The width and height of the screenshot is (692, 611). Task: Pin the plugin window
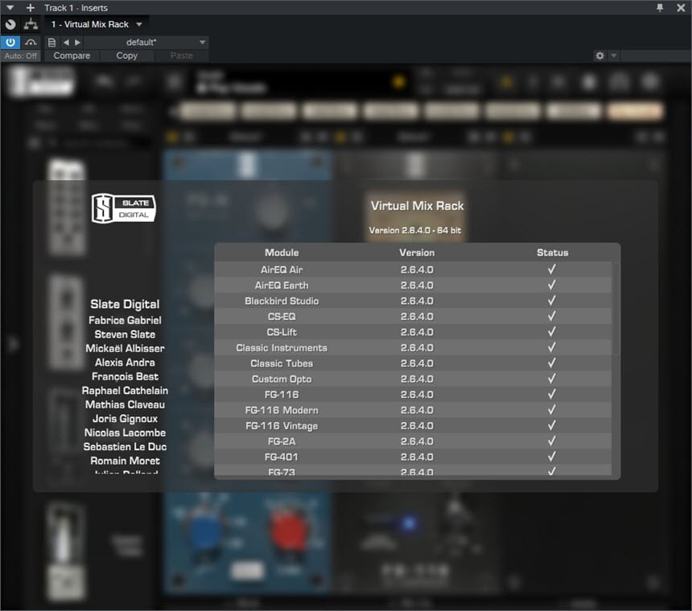pyautogui.click(x=659, y=7)
